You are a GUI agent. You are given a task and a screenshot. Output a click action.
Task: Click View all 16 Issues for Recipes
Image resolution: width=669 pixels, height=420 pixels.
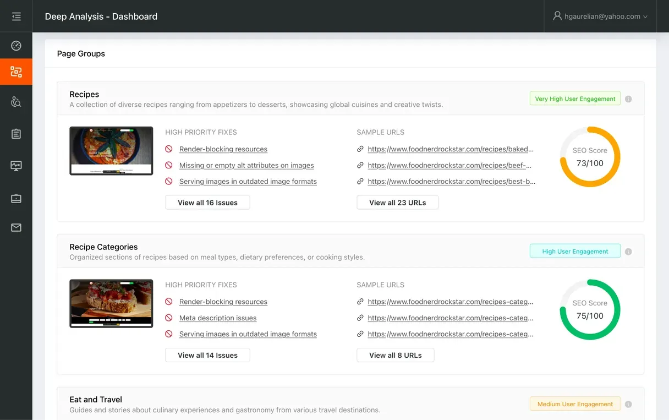[207, 202]
